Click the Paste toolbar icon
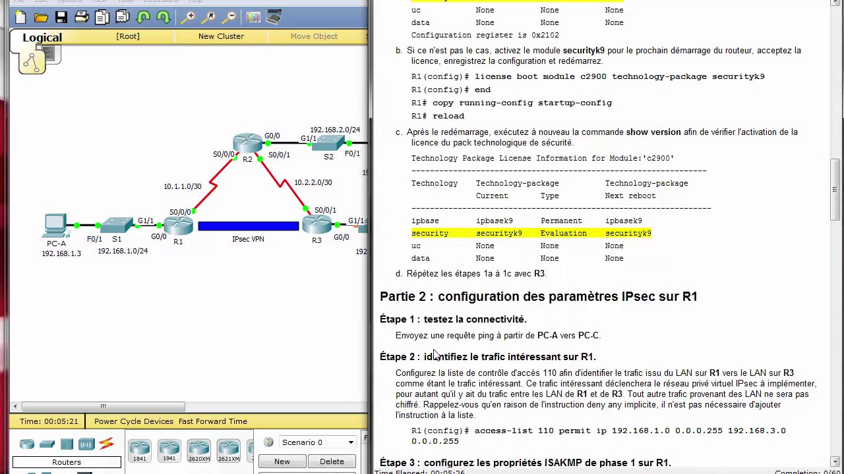844x474 pixels. coord(123,18)
